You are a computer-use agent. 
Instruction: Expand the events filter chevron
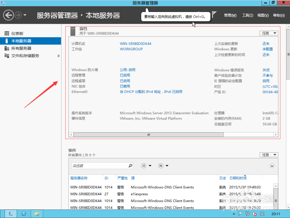pos(272,166)
